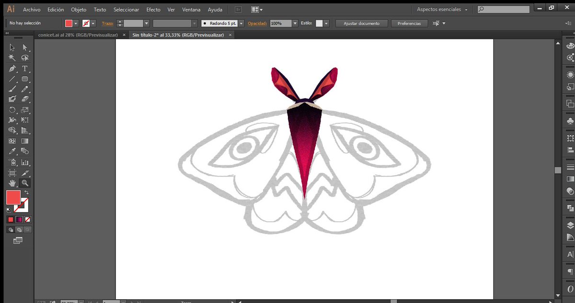The image size is (575, 303).
Task: Open Aspectos esenciales workspace switcher
Action: (x=442, y=9)
